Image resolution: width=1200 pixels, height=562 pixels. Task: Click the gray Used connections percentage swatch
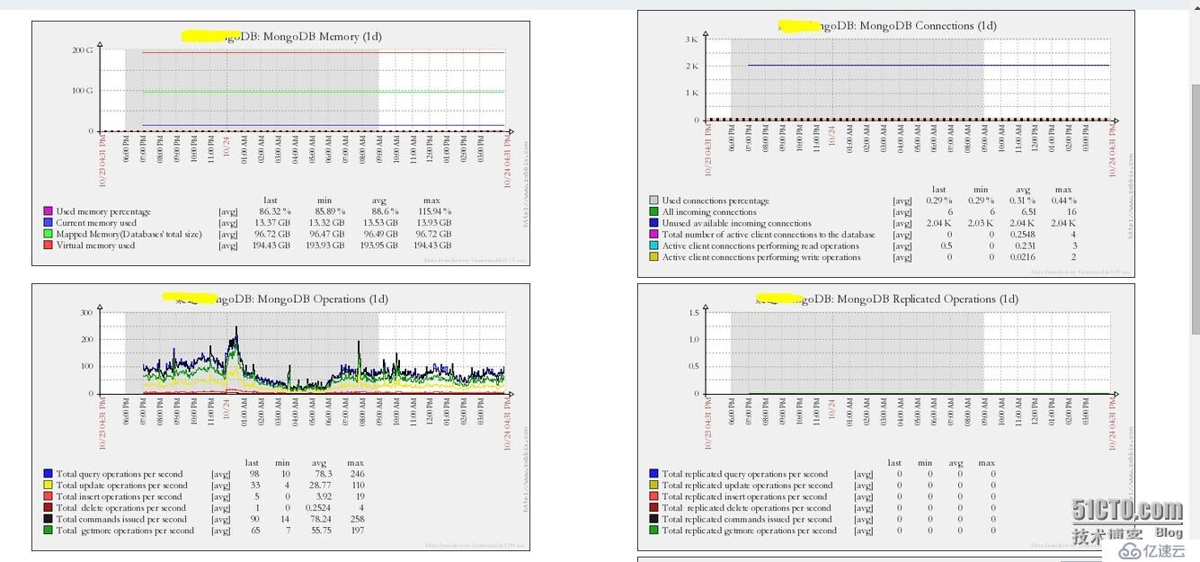click(654, 201)
